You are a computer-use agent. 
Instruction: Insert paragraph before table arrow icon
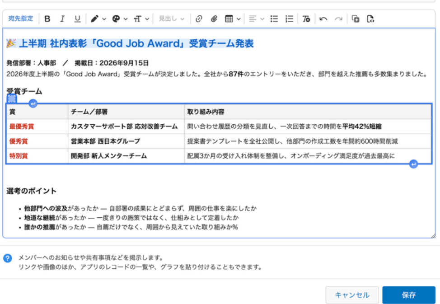click(x=33, y=103)
